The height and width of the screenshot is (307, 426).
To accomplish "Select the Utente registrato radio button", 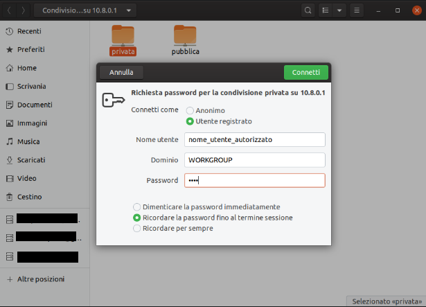I will [x=190, y=121].
